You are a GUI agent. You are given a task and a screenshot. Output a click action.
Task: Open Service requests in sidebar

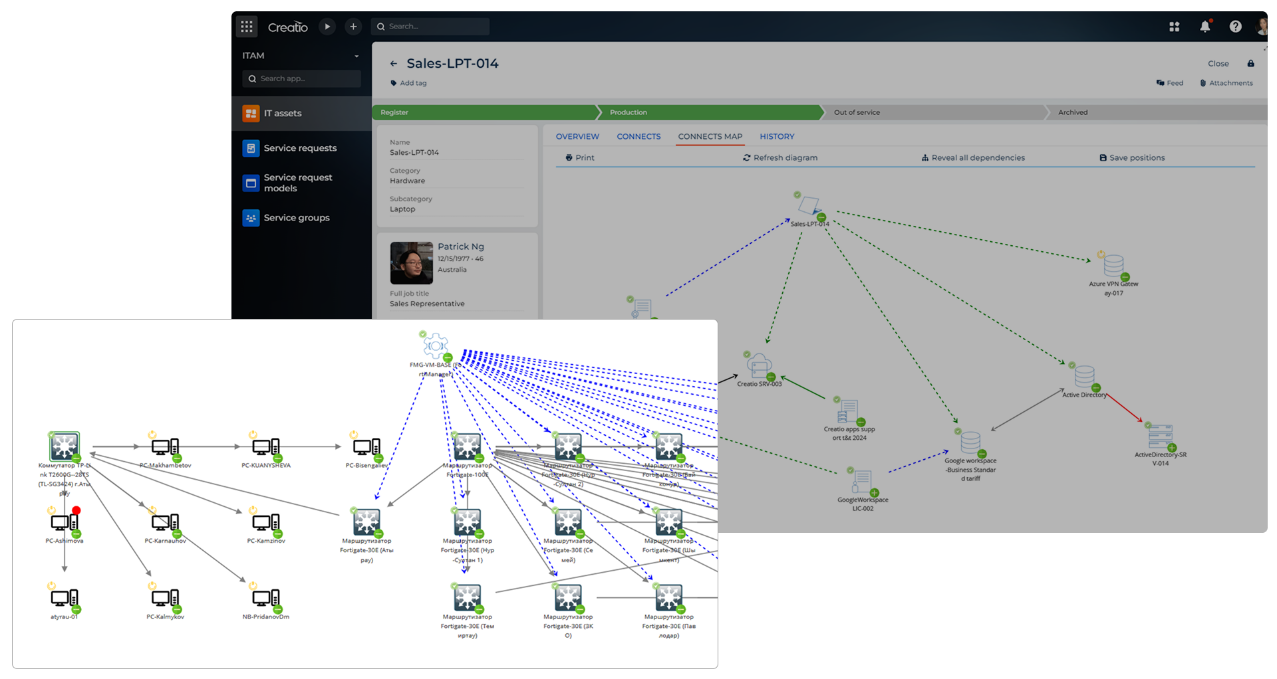[300, 148]
